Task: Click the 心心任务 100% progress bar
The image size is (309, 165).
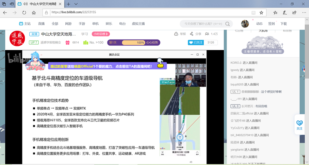Action: [134, 42]
